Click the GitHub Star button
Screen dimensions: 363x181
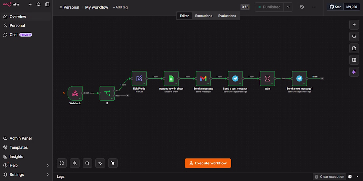coord(335,7)
